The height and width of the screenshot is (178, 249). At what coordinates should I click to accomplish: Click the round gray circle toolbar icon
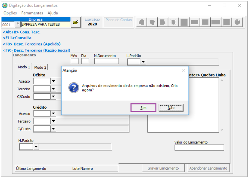pos(237,22)
